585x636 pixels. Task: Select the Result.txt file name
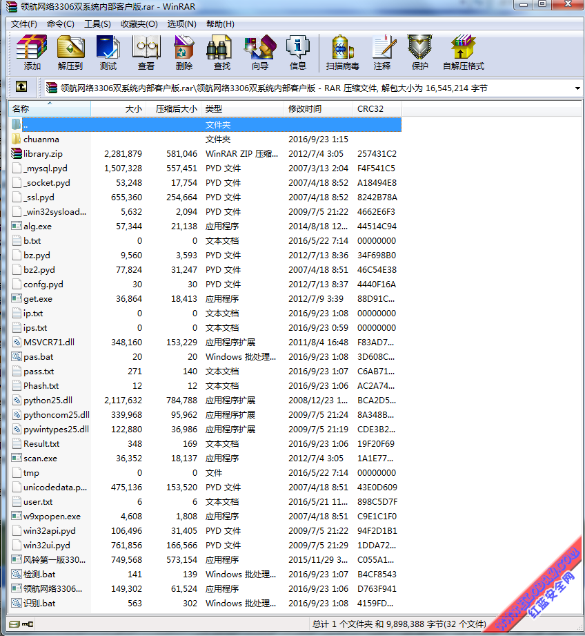coord(41,444)
